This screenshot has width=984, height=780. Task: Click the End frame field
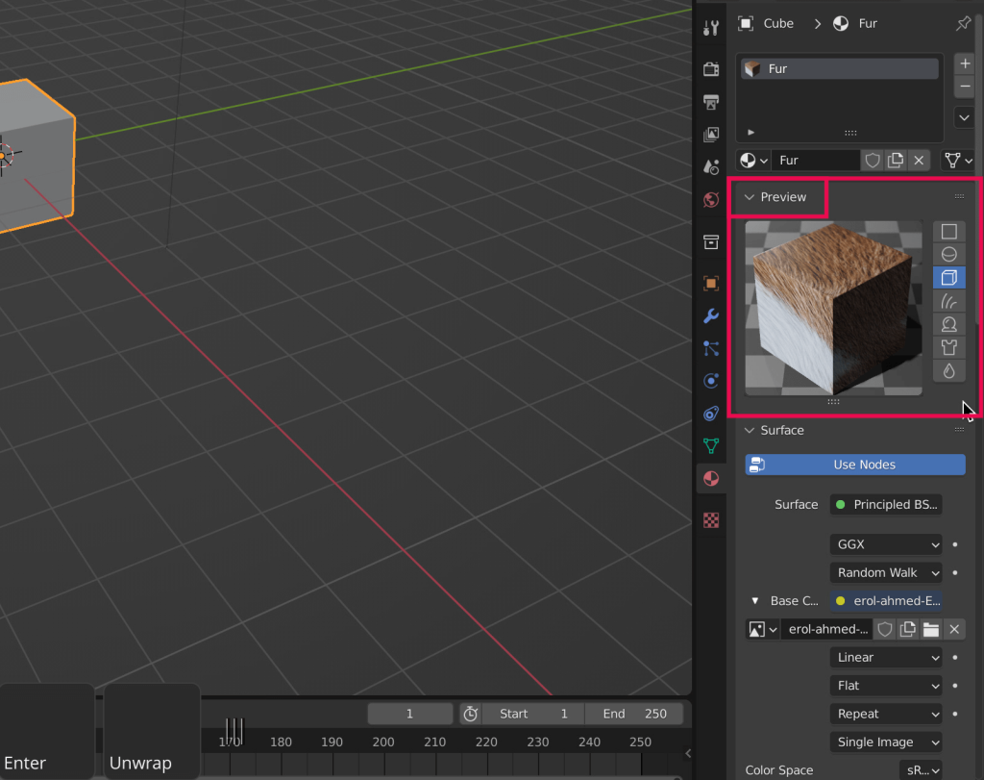pyautogui.click(x=634, y=714)
